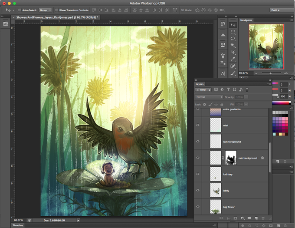The width and height of the screenshot is (295, 228).
Task: Select the Move tool in the toolbox
Action: pyautogui.click(x=233, y=25)
